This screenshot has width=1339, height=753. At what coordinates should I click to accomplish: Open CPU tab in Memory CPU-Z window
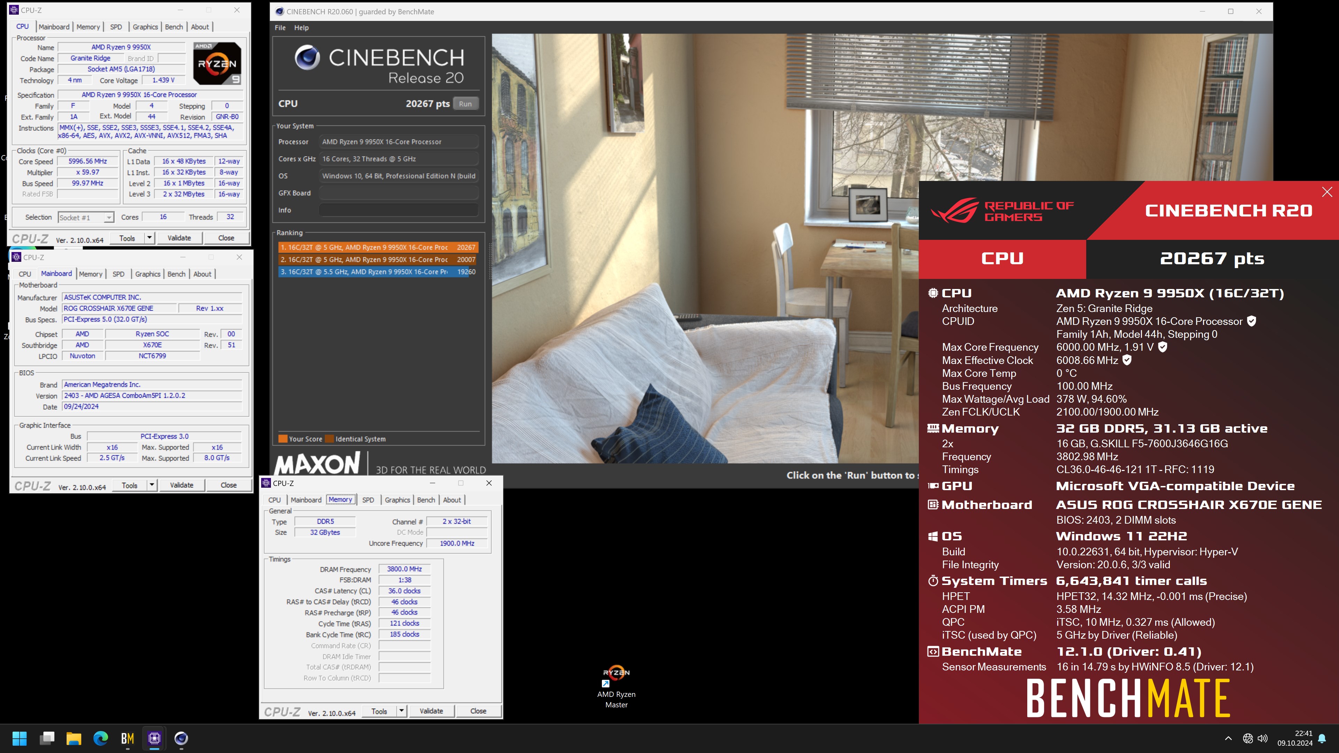(274, 500)
